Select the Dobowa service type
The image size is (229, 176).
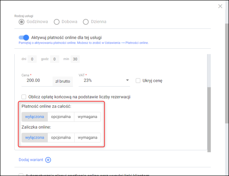click(x=57, y=22)
